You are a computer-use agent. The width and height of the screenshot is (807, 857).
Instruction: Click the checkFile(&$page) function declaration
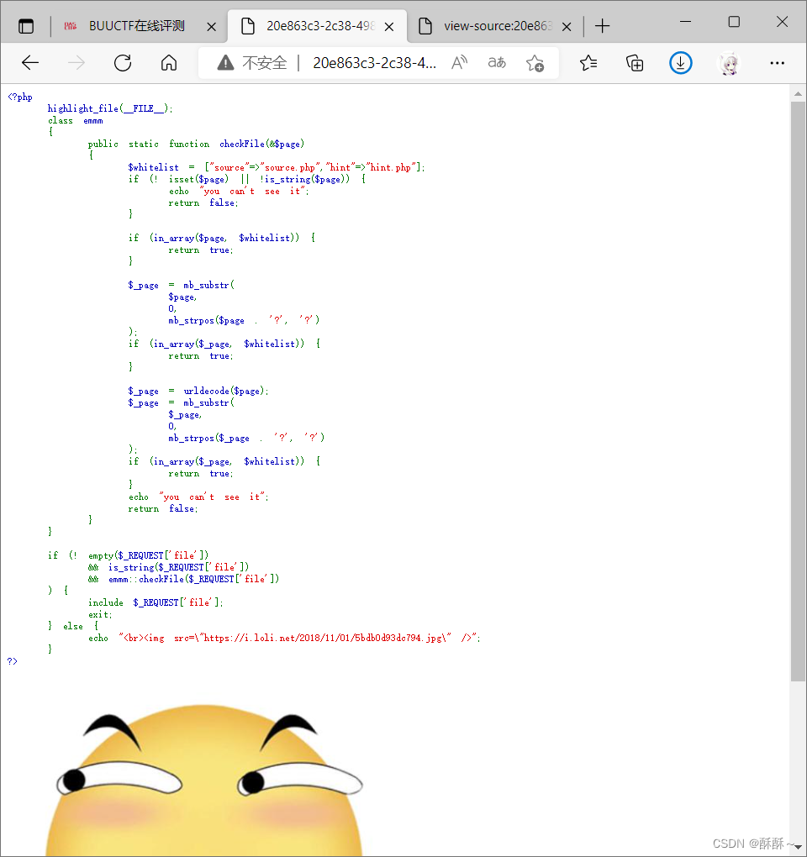(x=196, y=144)
